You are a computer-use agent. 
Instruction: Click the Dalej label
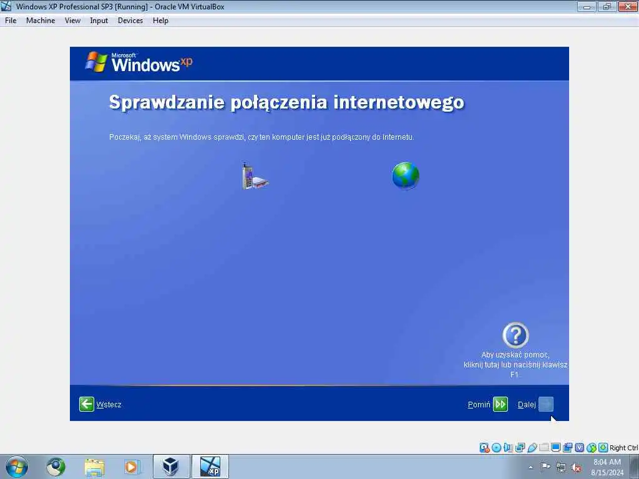(527, 404)
